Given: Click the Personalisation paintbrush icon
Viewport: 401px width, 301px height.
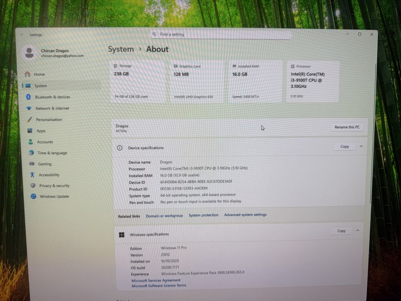Looking at the screenshot, I should tap(30, 119).
